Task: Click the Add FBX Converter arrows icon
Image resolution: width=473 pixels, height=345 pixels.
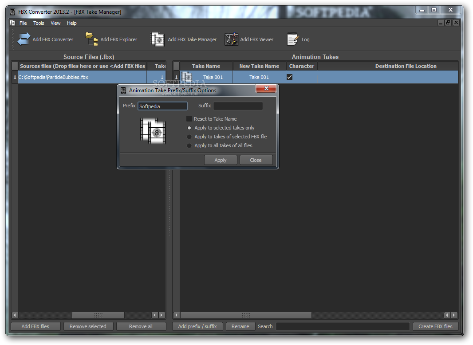Action: [x=24, y=39]
